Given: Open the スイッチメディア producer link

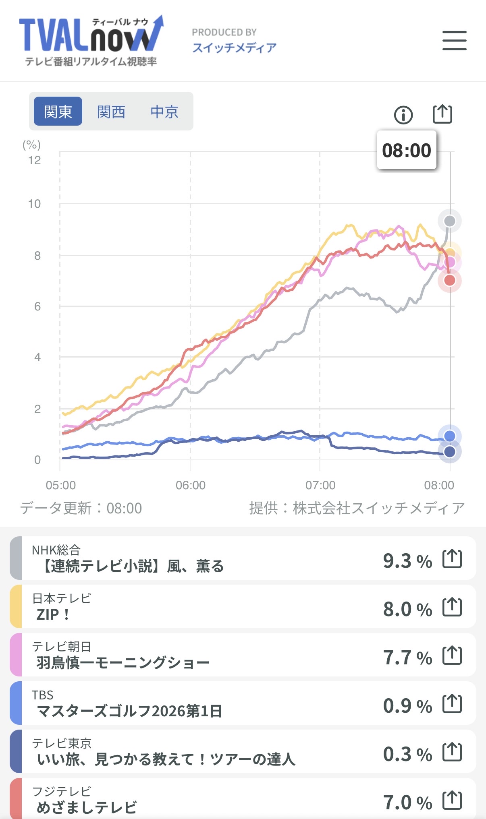Looking at the screenshot, I should (234, 48).
